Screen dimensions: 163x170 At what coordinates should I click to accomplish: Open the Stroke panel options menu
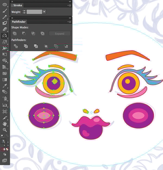pos(69,5)
